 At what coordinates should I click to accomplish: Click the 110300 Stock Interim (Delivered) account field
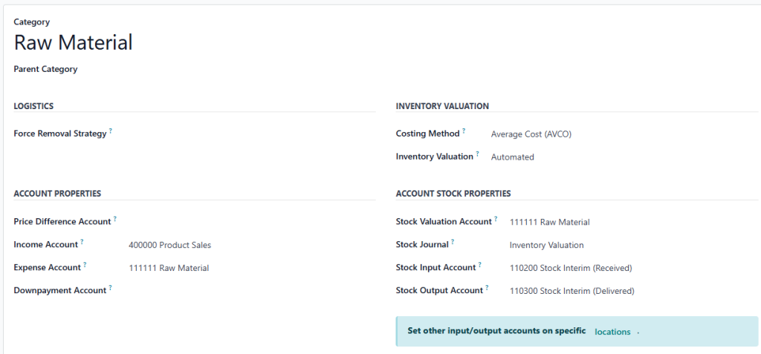[x=571, y=291]
